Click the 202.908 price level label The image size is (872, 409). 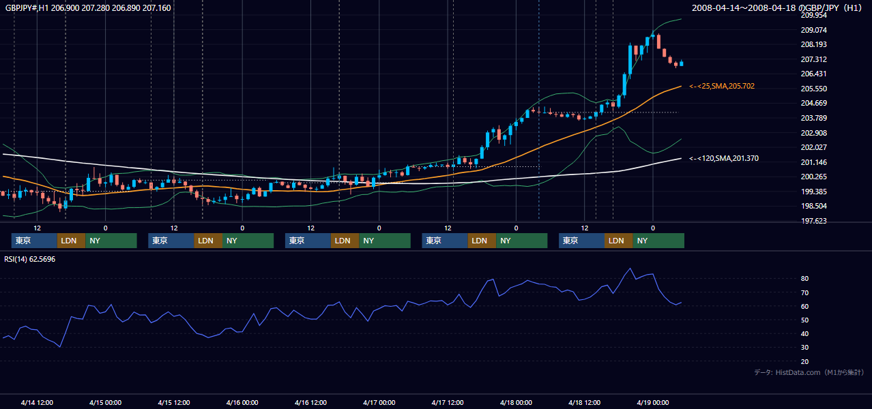tap(814, 133)
